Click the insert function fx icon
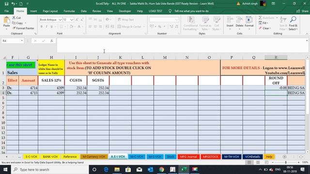The image size is (310, 174). [52, 41]
